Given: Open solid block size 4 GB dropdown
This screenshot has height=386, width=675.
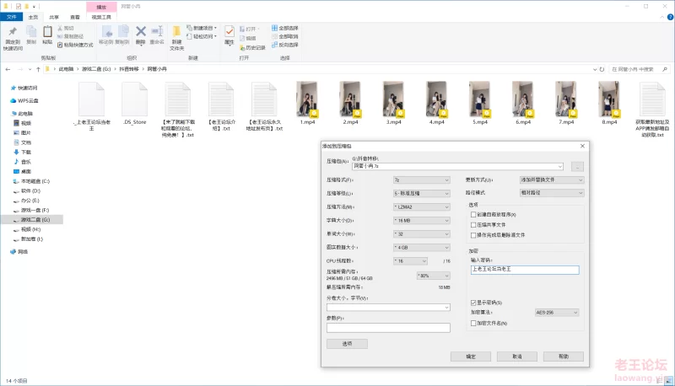Looking at the screenshot, I should coord(421,248).
